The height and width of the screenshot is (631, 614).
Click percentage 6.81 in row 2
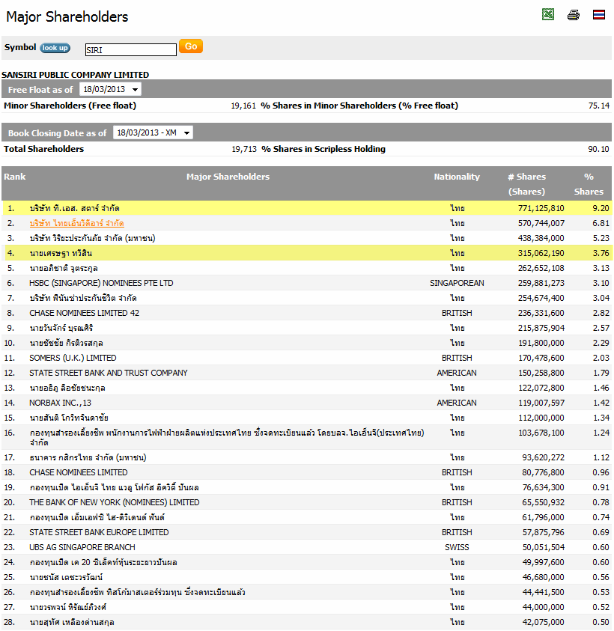coord(601,223)
